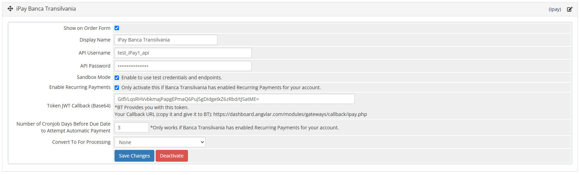
Task: Click the iPay Banca Transilvania panel heading
Action: [x=46, y=9]
